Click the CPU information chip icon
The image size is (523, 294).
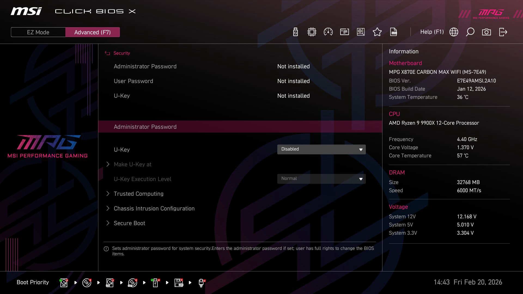click(x=311, y=32)
